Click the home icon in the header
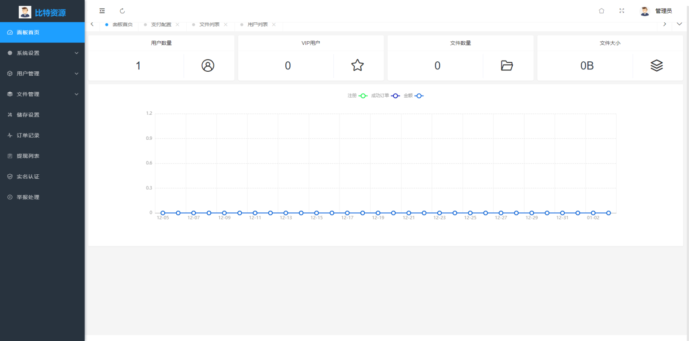689x341 pixels. (x=602, y=11)
